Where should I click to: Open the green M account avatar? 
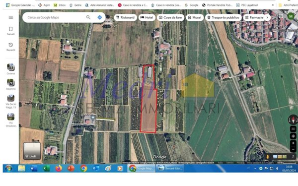291,16
